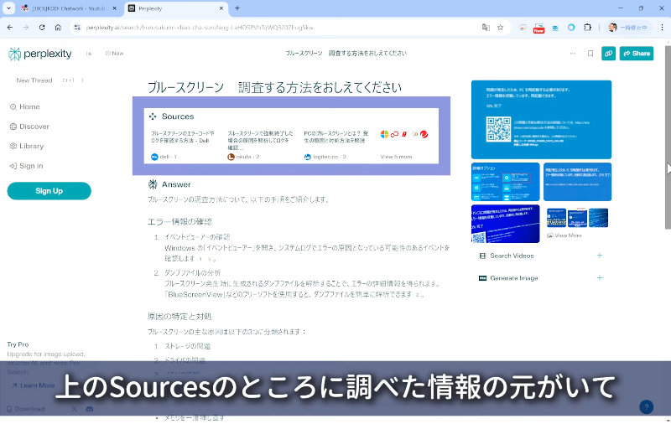Expand Search Videos with plus icon

(x=600, y=256)
